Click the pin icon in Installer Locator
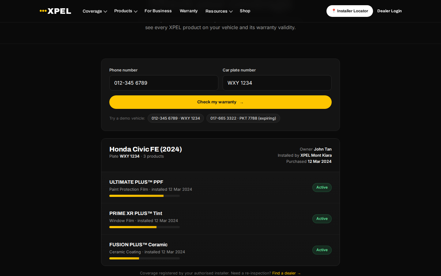 pyautogui.click(x=334, y=11)
